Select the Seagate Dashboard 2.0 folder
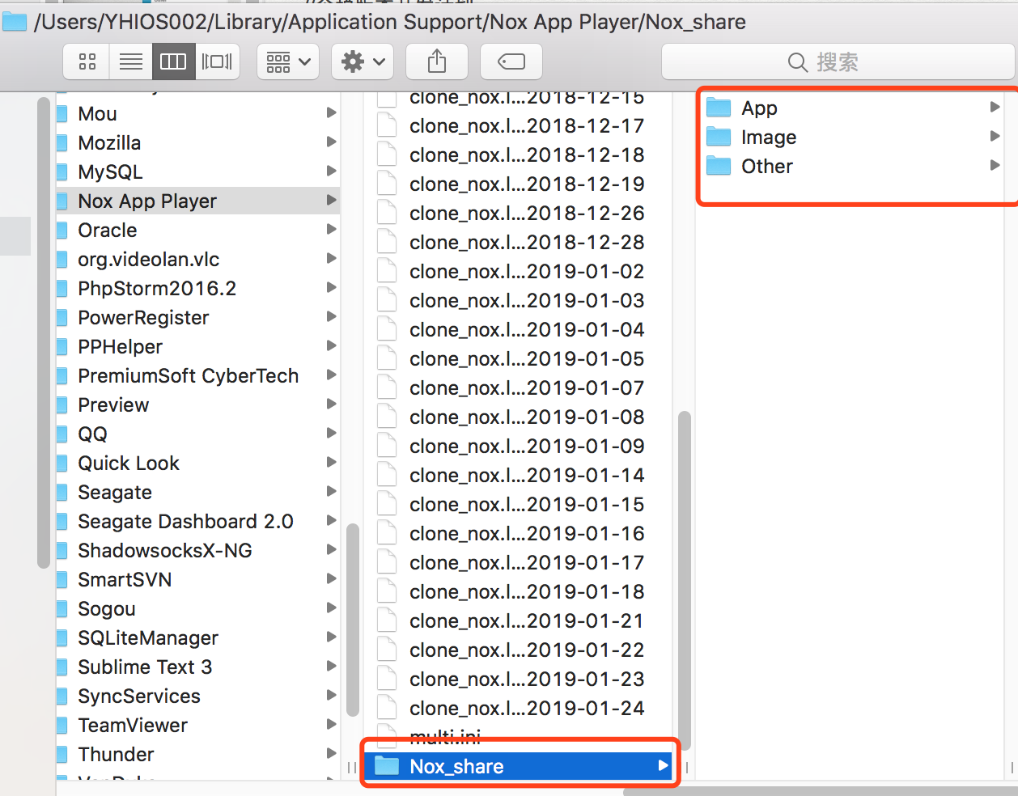The width and height of the screenshot is (1018, 796). click(x=197, y=521)
